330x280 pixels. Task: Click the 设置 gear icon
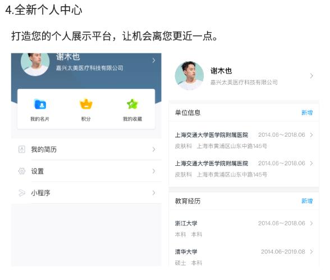pyautogui.click(x=22, y=171)
